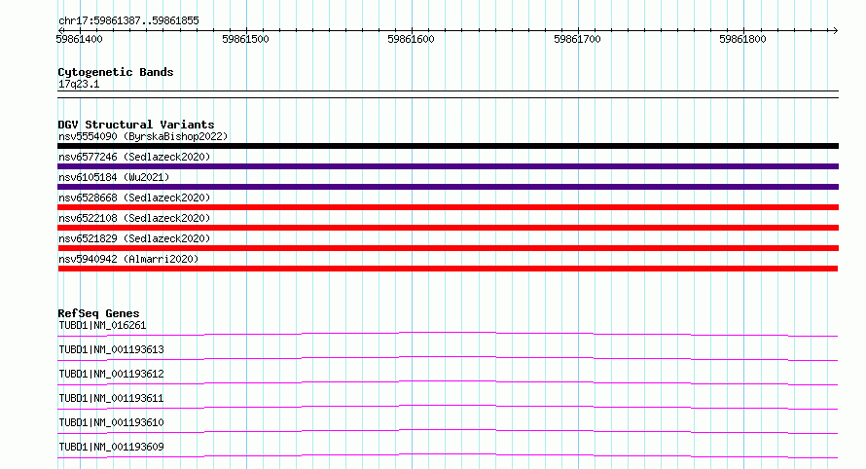Click the purple nsv6105184 variant bar
This screenshot has height=469, width=866.
point(448,187)
